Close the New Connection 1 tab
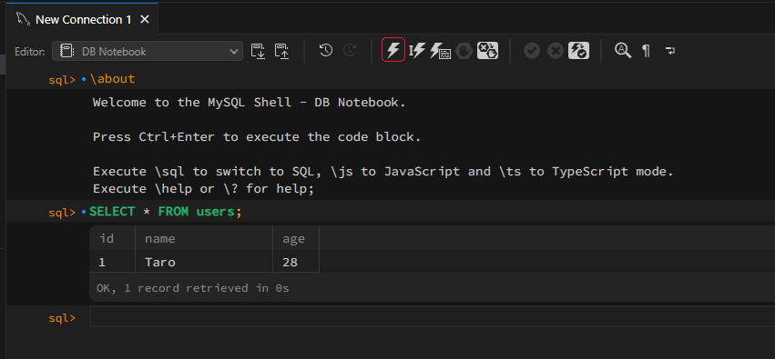The height and width of the screenshot is (359, 775). click(144, 20)
